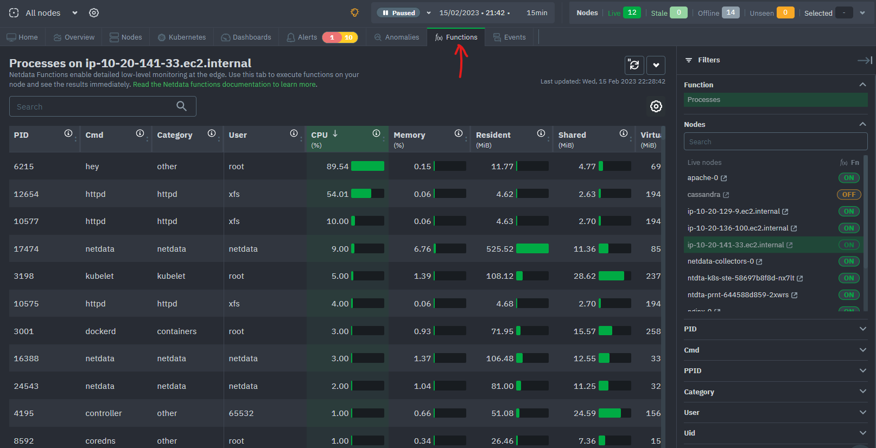Click the lightbulb icon in top bar
876x448 pixels.
354,12
